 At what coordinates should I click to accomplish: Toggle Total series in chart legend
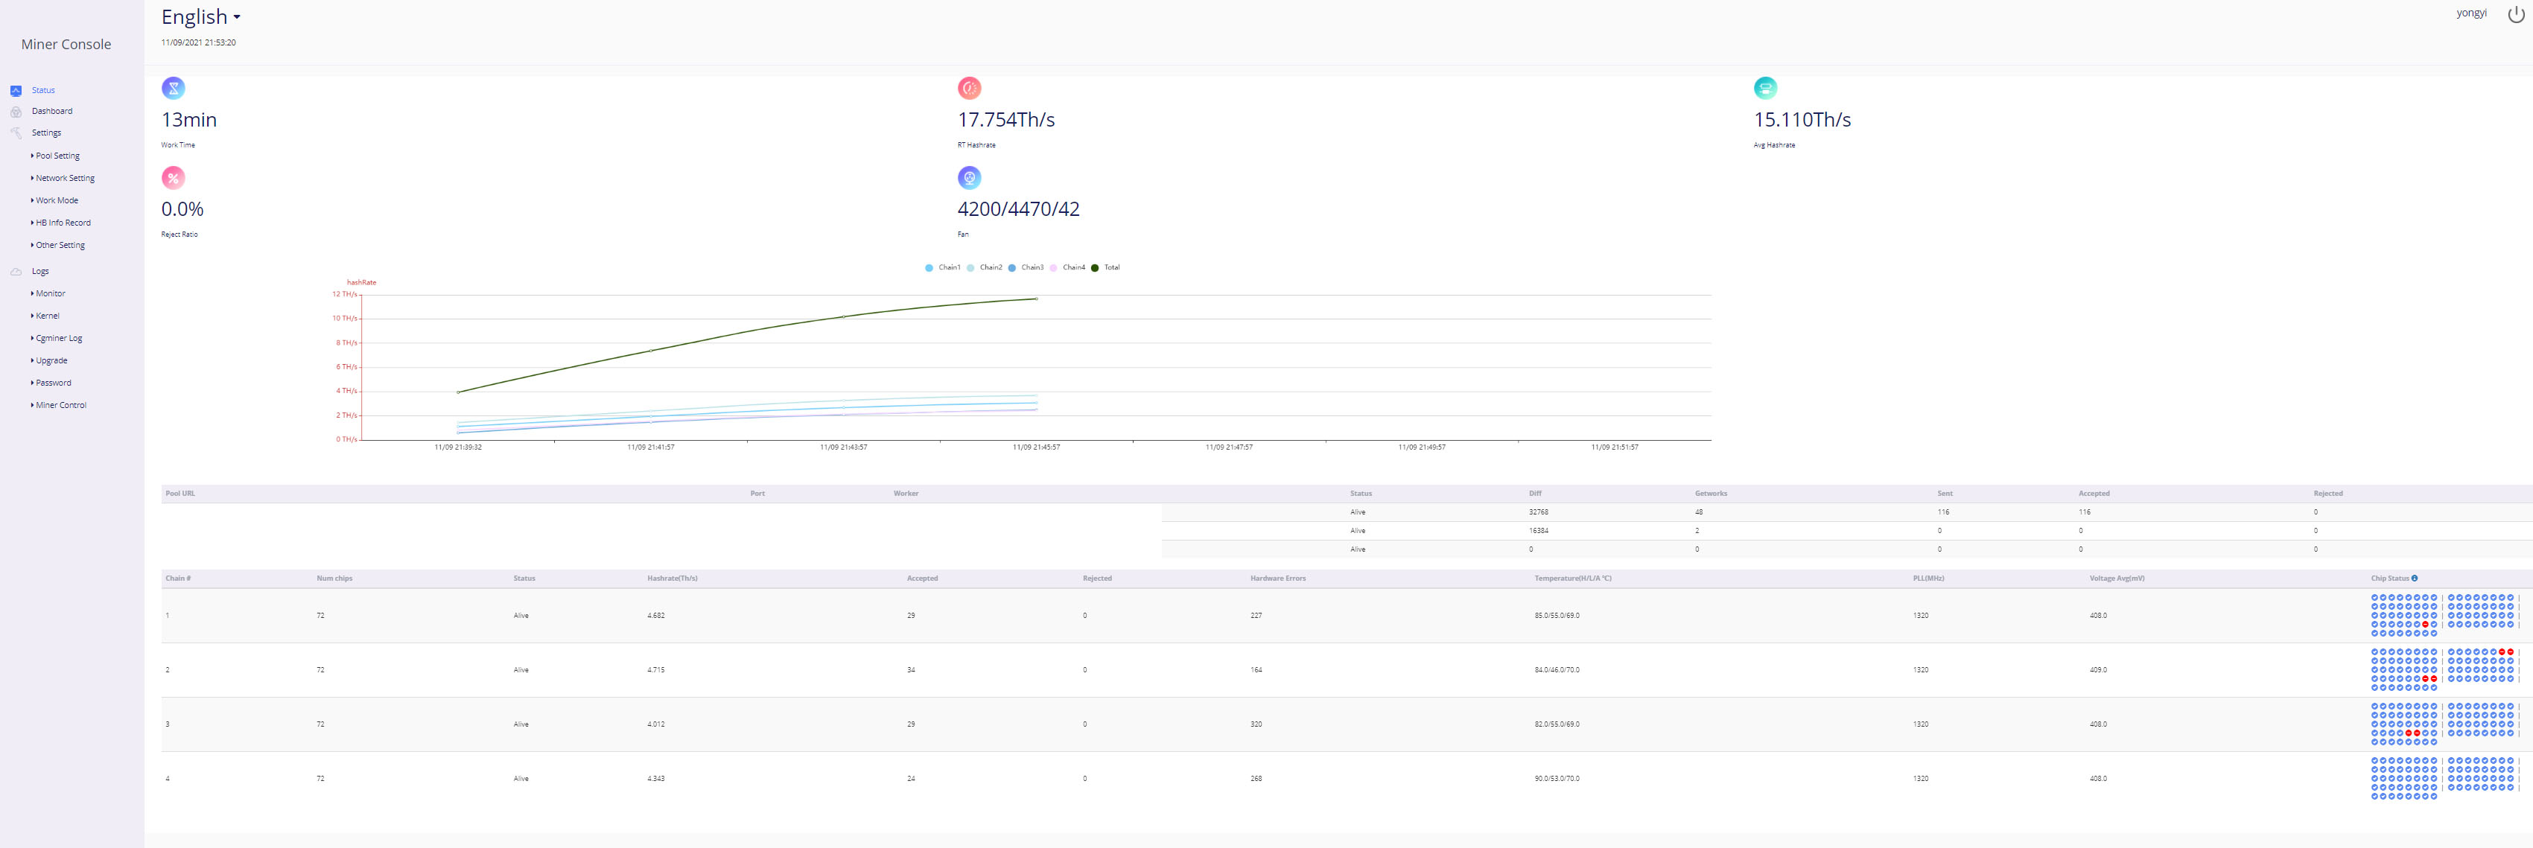click(1105, 267)
